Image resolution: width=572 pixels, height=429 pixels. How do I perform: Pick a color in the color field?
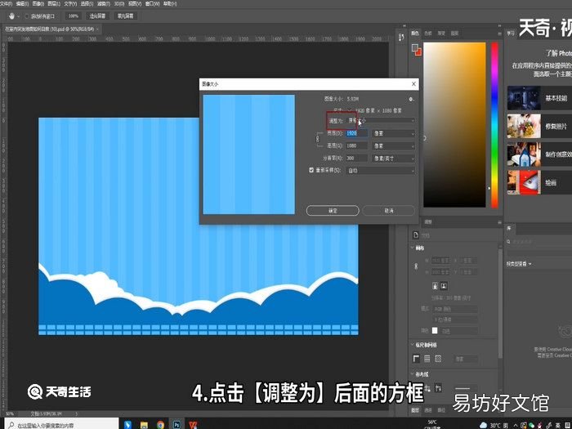point(454,125)
